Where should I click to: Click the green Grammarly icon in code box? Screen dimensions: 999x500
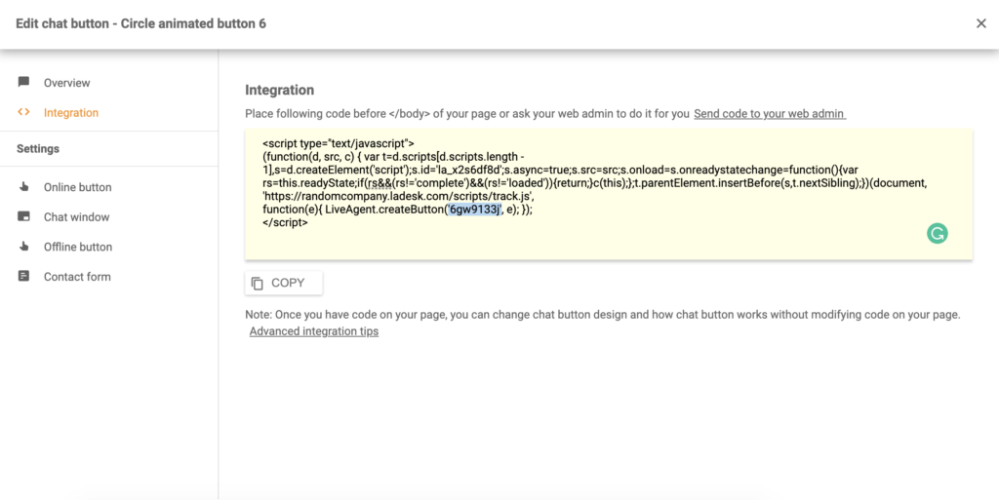pyautogui.click(x=937, y=233)
